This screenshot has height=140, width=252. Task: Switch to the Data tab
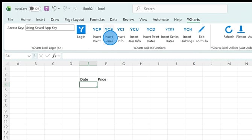114,19
